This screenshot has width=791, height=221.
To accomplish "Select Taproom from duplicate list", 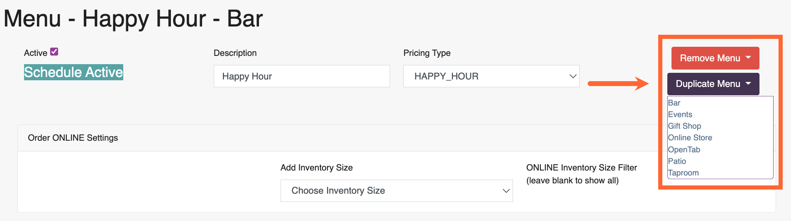I will (x=683, y=173).
